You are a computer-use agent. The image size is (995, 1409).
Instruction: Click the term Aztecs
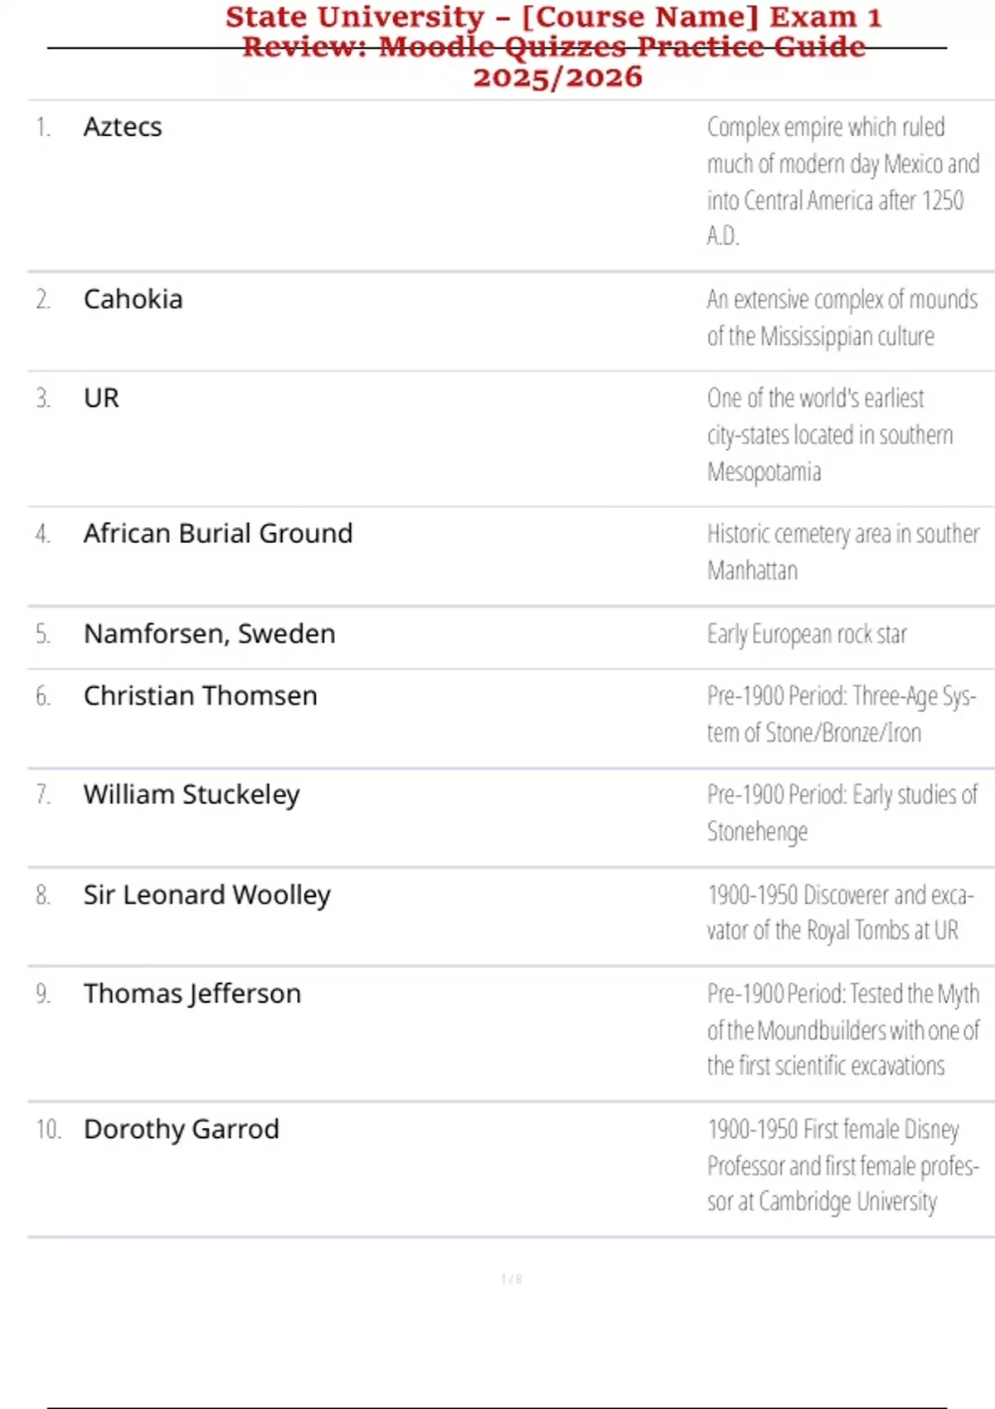point(123,127)
